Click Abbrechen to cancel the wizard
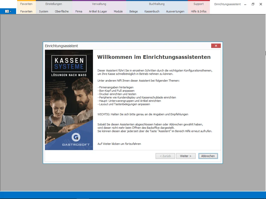The image size is (266, 199). coord(208,156)
